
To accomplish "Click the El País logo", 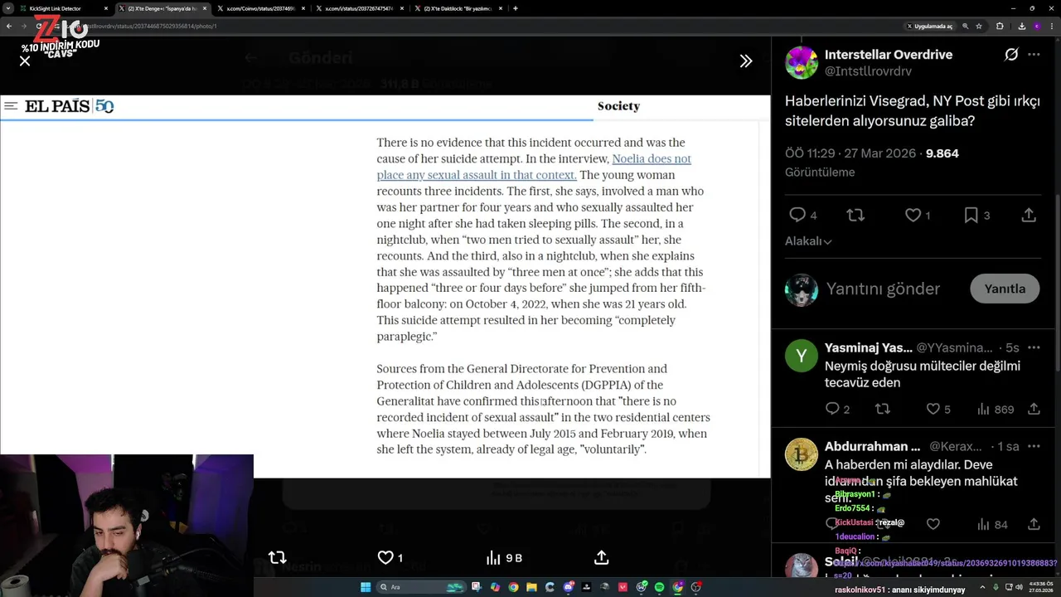I will pos(69,106).
